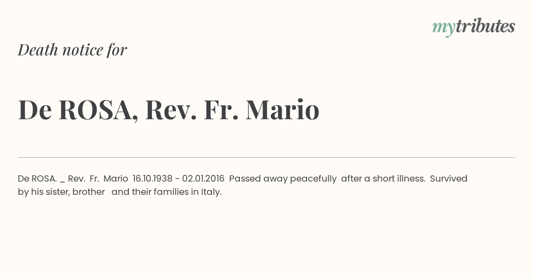Click 'after a short illness' text
The image size is (533, 279).
pos(383,178)
